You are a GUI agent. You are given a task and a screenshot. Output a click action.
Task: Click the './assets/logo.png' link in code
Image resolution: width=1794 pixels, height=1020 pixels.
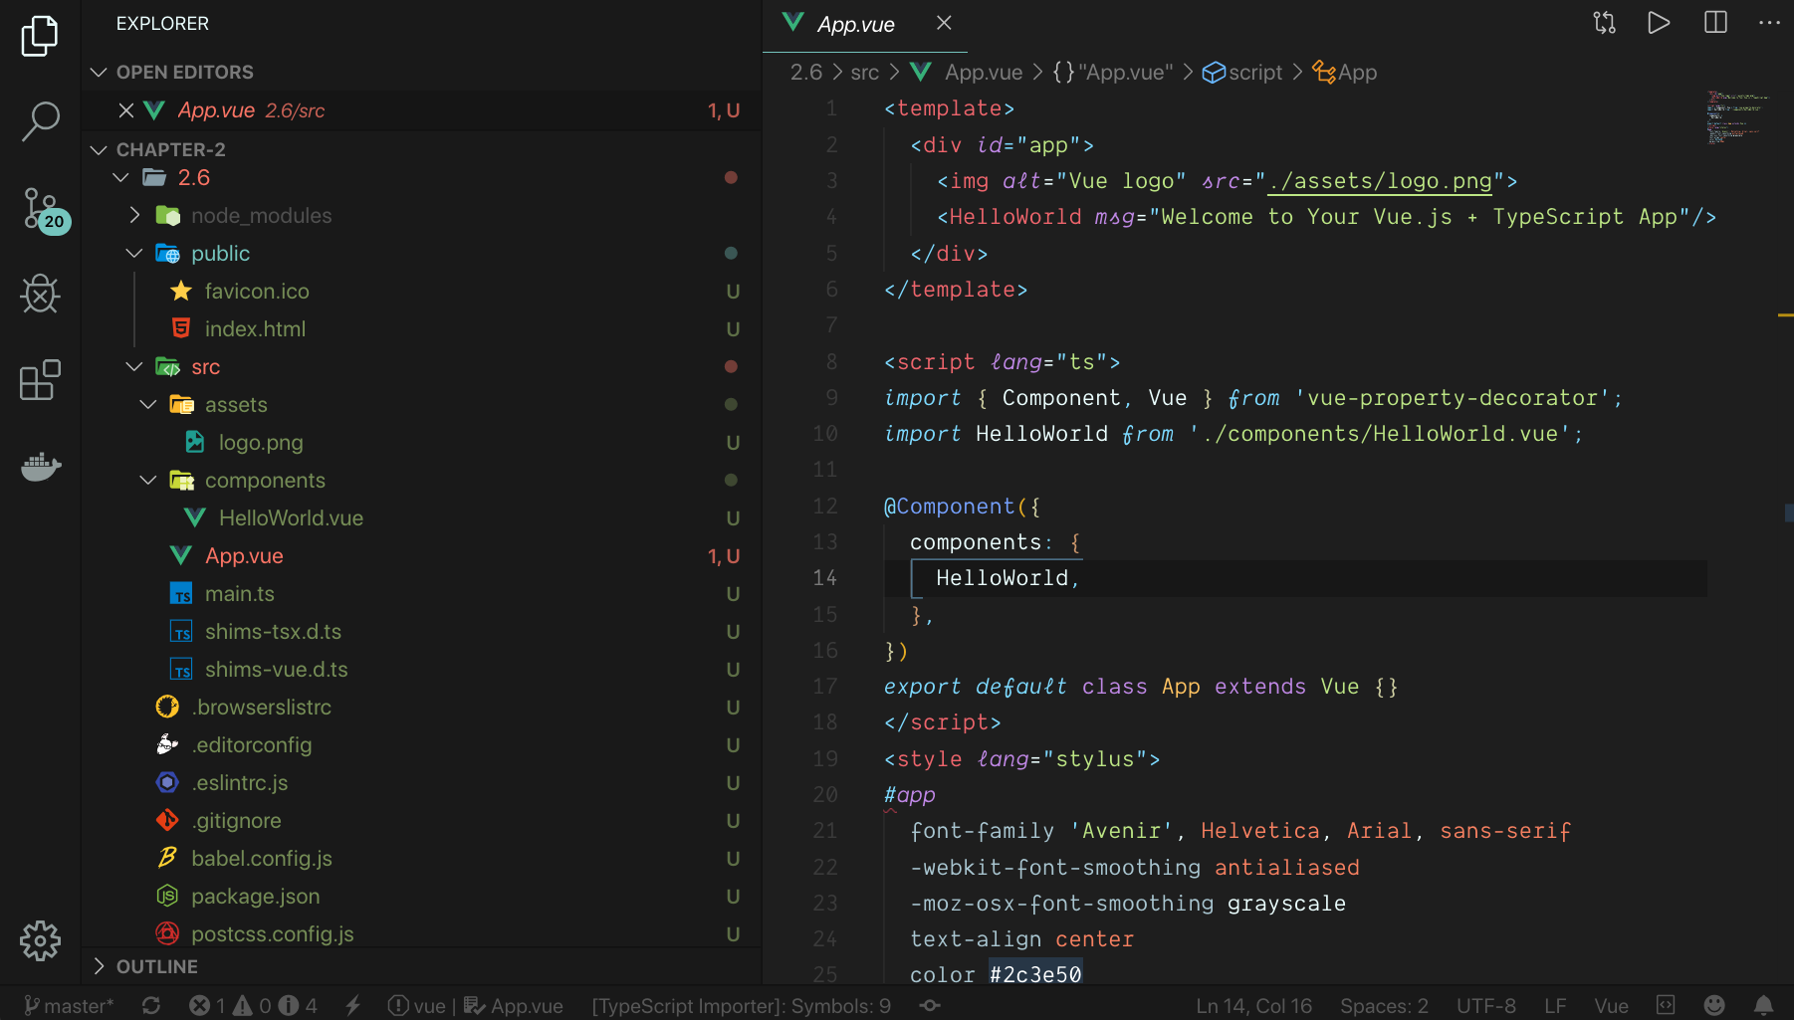[x=1380, y=181]
